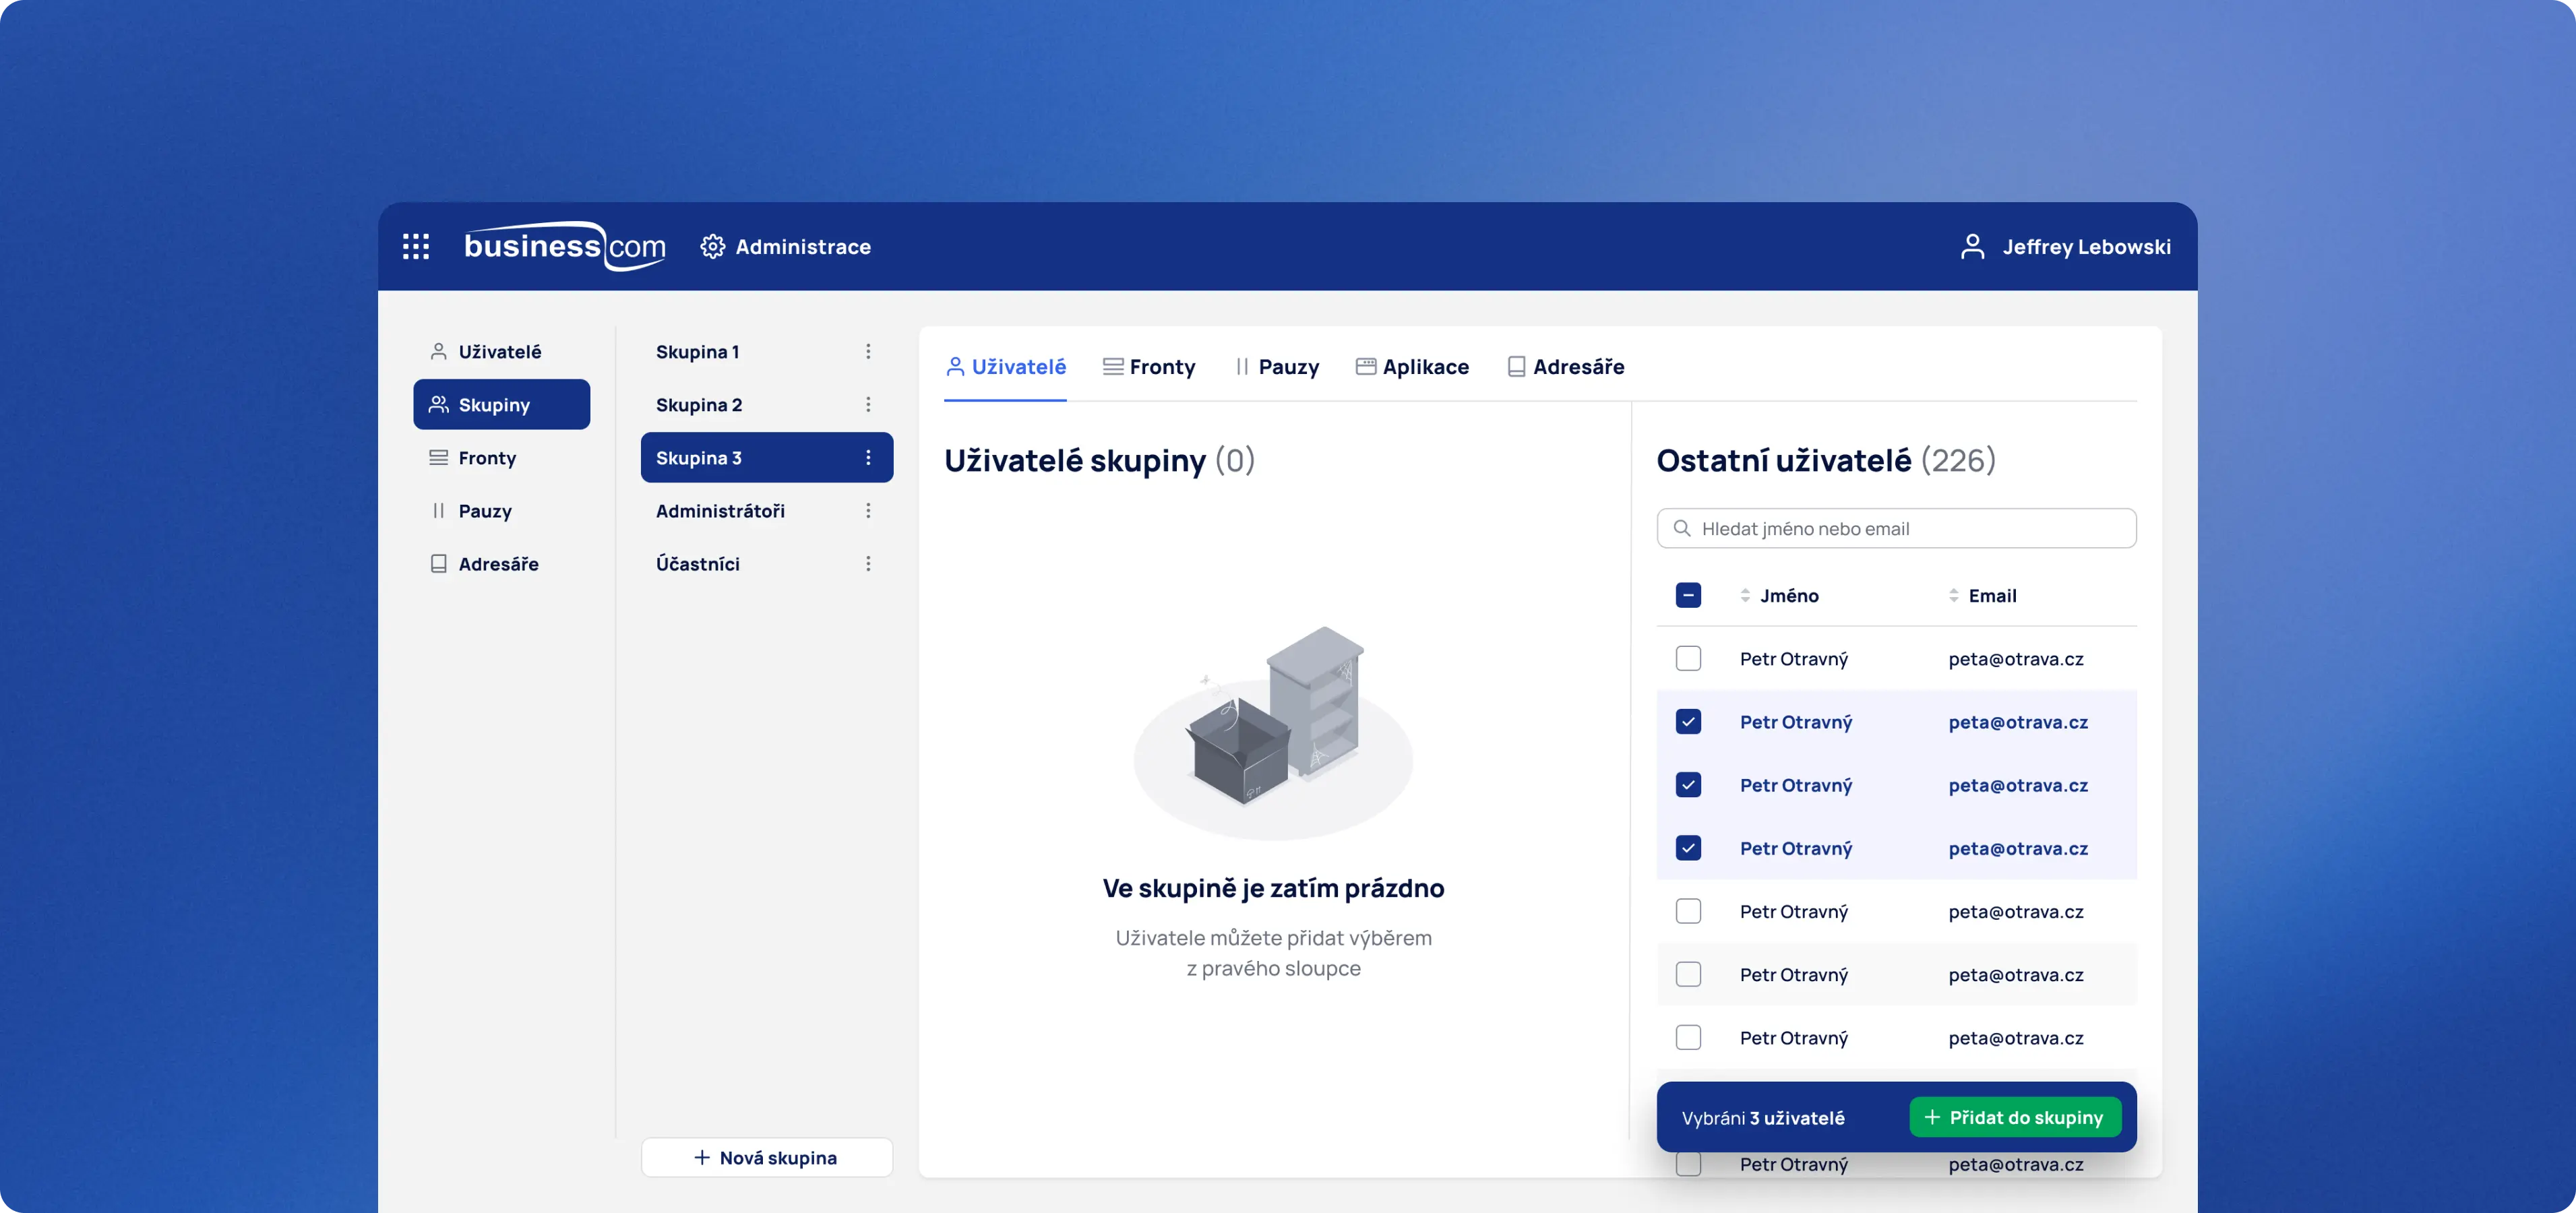Uncheck the second selected Petr Otravný row
The height and width of the screenshot is (1213, 2576).
1688,785
